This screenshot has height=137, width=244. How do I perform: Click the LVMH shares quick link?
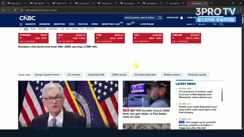(x=119, y=75)
